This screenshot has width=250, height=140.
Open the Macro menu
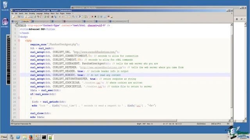(52, 14)
